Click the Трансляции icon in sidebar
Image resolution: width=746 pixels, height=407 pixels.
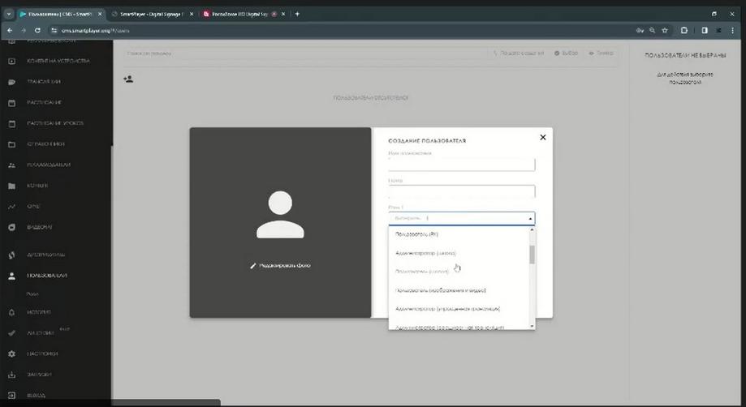click(12, 82)
